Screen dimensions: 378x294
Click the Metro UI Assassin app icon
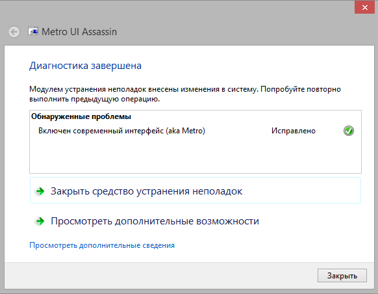[x=33, y=31]
